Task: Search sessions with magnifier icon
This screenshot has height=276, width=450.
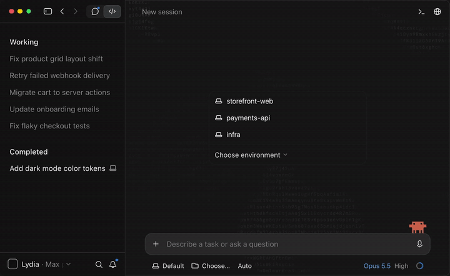Action: point(99,264)
